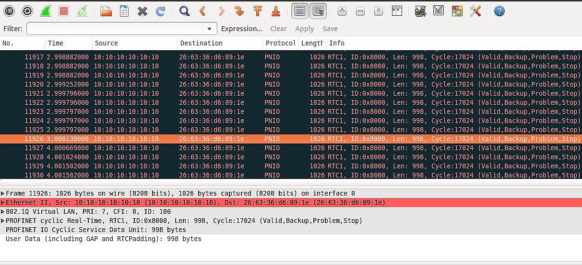Image resolution: width=582 pixels, height=265 pixels.
Task: Toggle auto-scroll during live capture
Action: 318,11
